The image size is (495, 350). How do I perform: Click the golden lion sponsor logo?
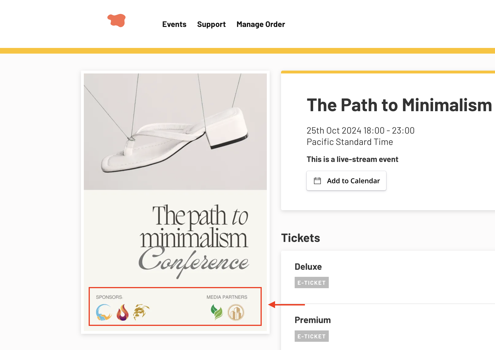click(x=140, y=311)
